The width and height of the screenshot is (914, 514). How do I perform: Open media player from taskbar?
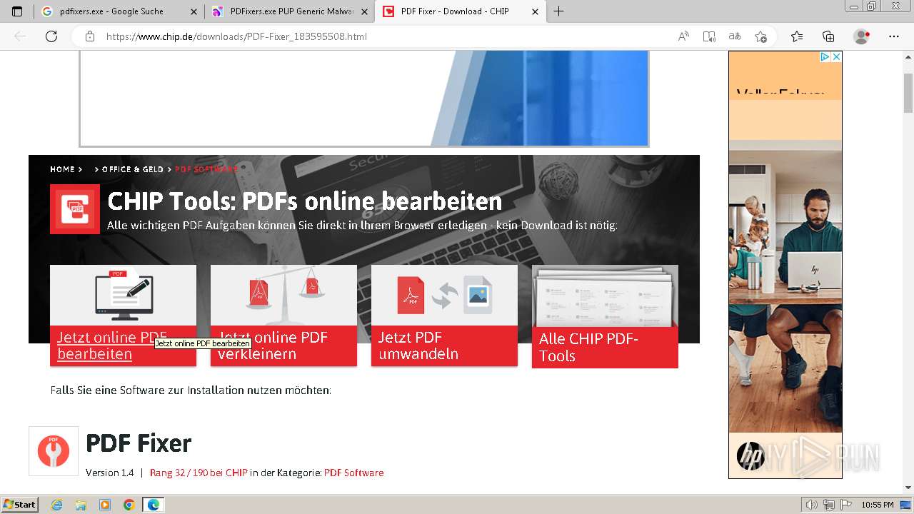click(105, 505)
